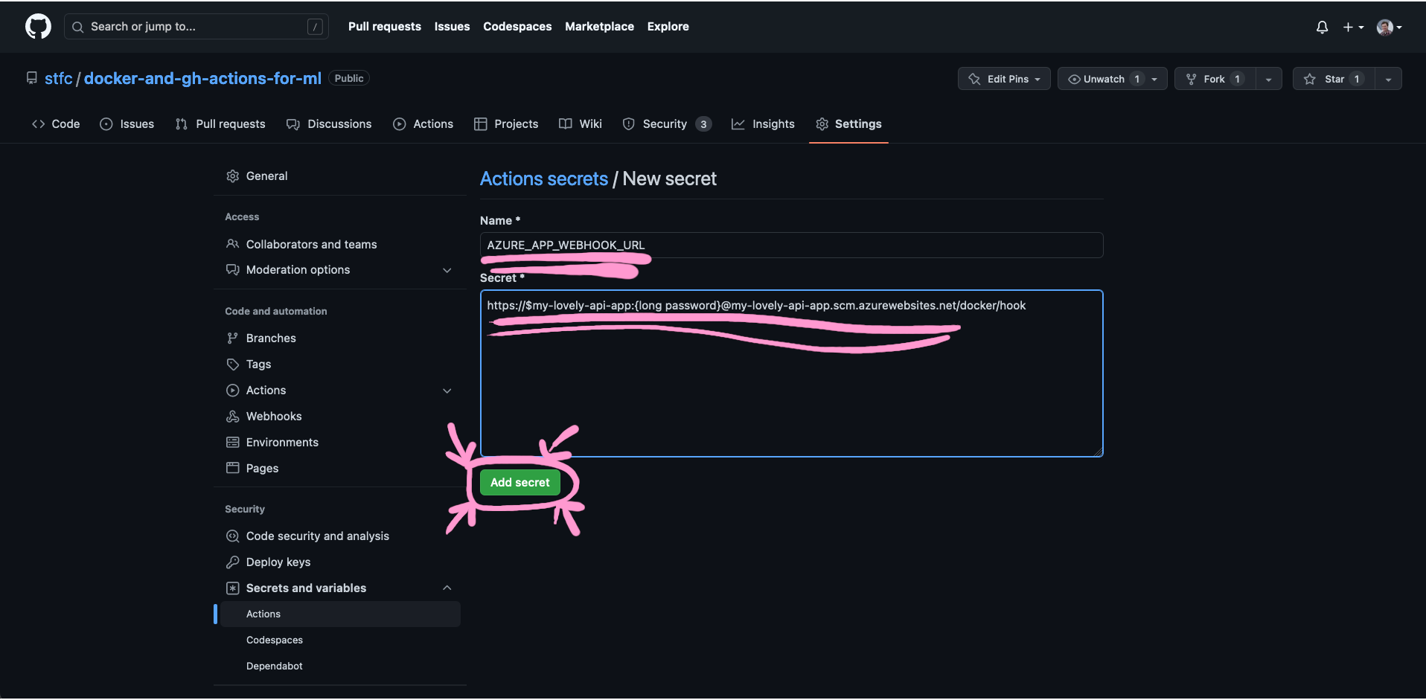Toggle watch state via Unwatch button
The width and height of the screenshot is (1426, 700).
pyautogui.click(x=1104, y=78)
